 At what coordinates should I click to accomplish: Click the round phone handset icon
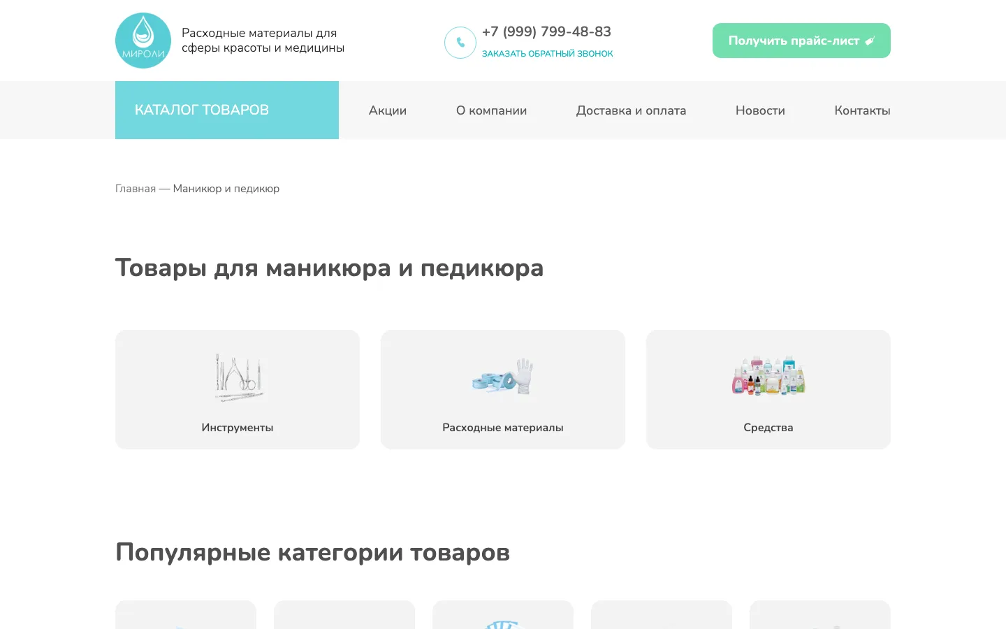click(460, 43)
